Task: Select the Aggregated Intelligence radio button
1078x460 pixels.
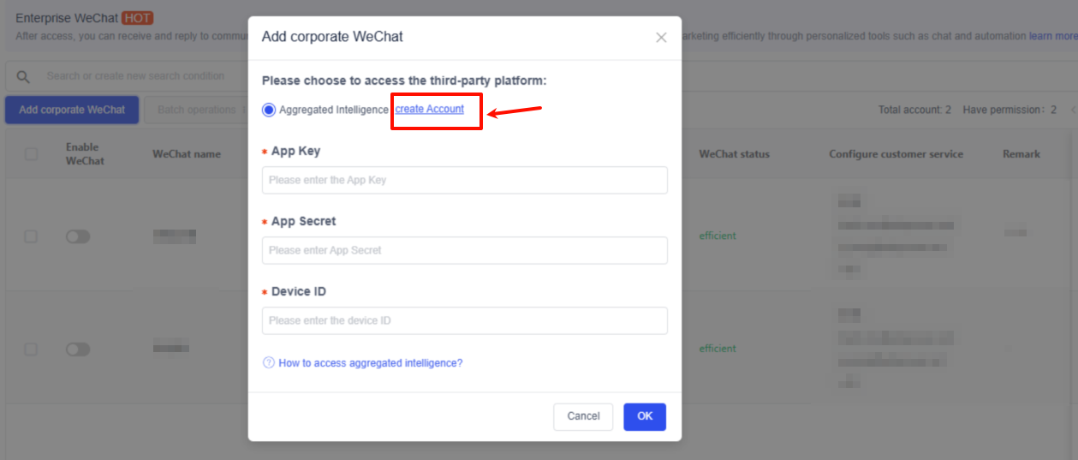Action: tap(269, 110)
